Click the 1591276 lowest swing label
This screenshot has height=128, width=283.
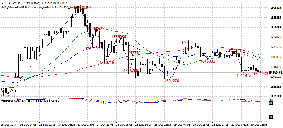coord(172,81)
